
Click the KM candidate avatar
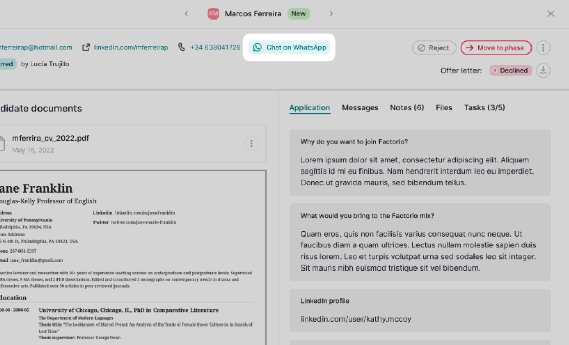[x=213, y=14]
